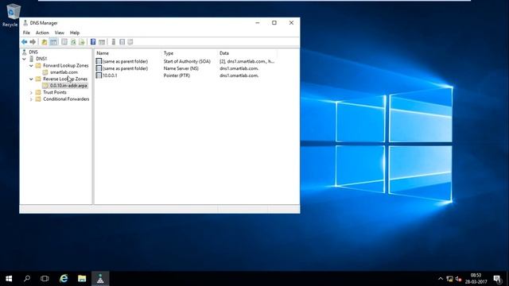Select the Trust Points label in the tree
The height and width of the screenshot is (286, 509).
(55, 92)
